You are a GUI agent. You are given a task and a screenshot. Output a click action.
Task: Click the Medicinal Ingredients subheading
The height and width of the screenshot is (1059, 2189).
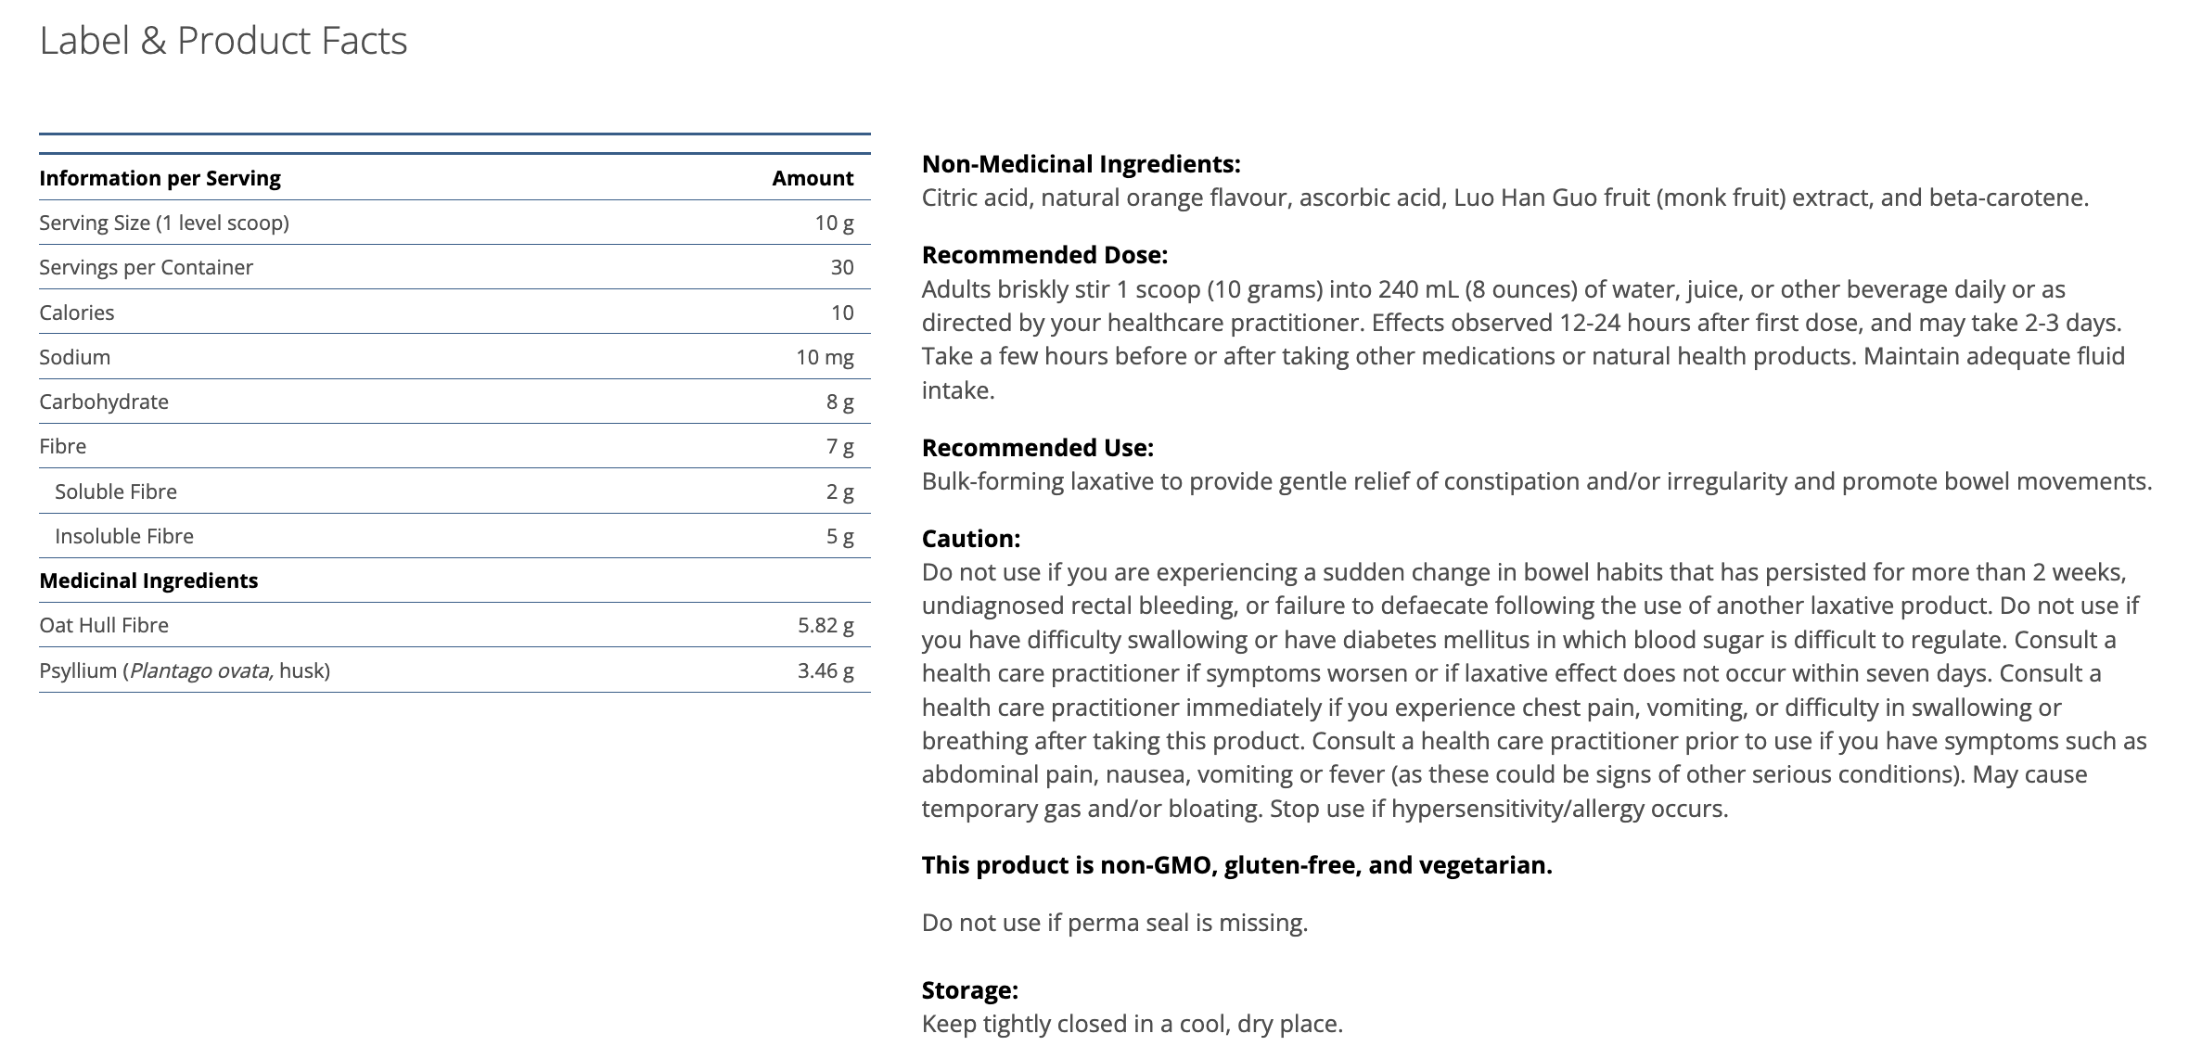[148, 581]
